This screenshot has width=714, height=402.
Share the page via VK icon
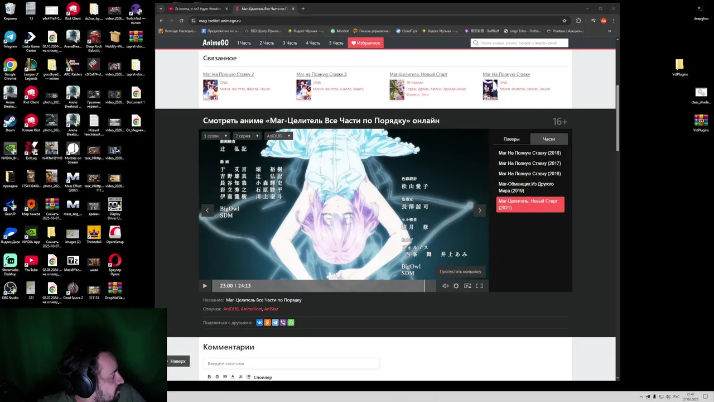click(259, 322)
